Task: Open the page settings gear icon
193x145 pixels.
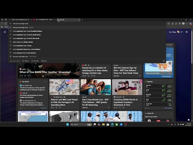Action: coord(187,32)
